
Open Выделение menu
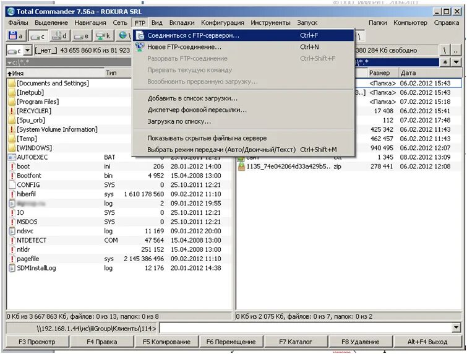51,23
